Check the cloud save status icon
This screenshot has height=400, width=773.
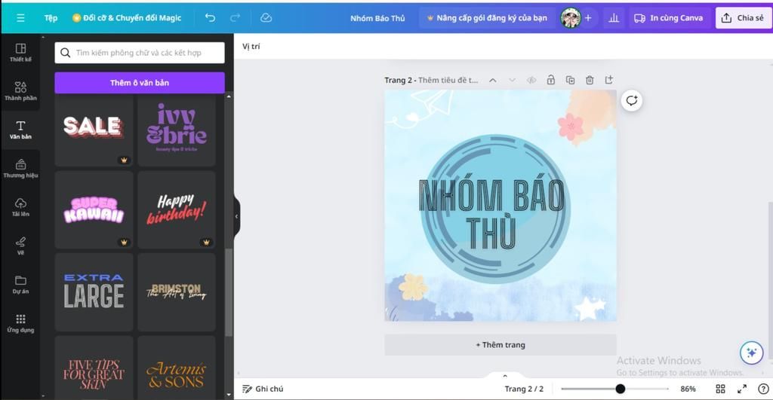pos(266,18)
